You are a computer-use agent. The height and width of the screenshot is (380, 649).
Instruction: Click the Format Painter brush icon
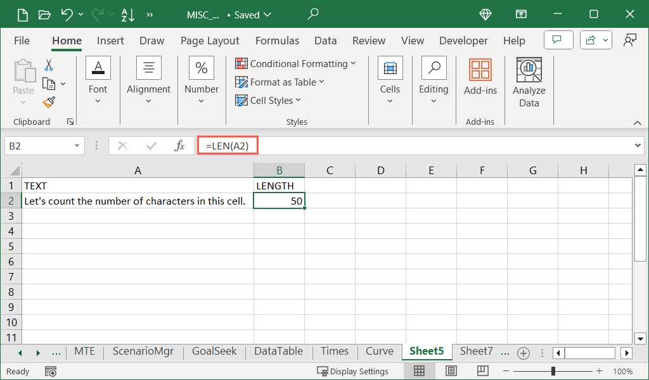(49, 102)
